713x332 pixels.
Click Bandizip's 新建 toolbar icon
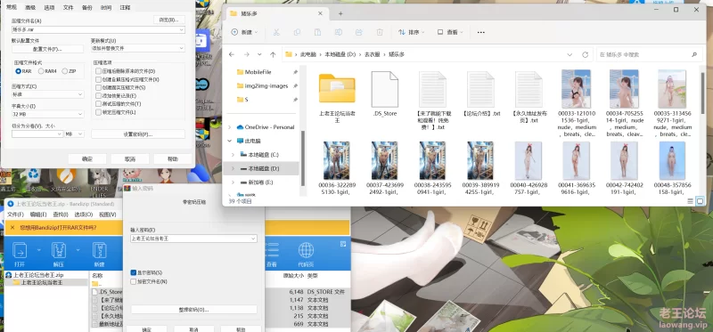99,255
